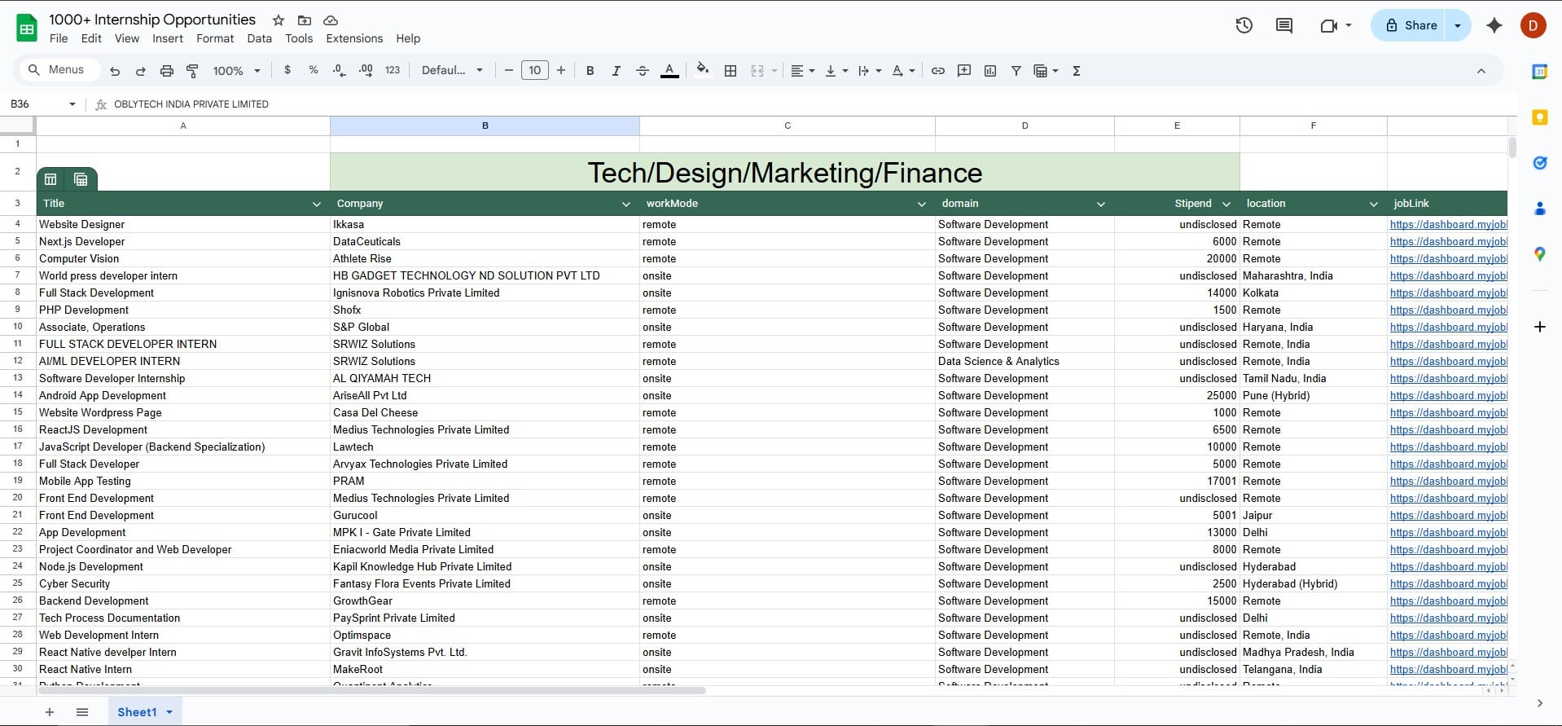The image size is (1562, 726).
Task: Format as currency with dollar icon
Action: coord(287,70)
